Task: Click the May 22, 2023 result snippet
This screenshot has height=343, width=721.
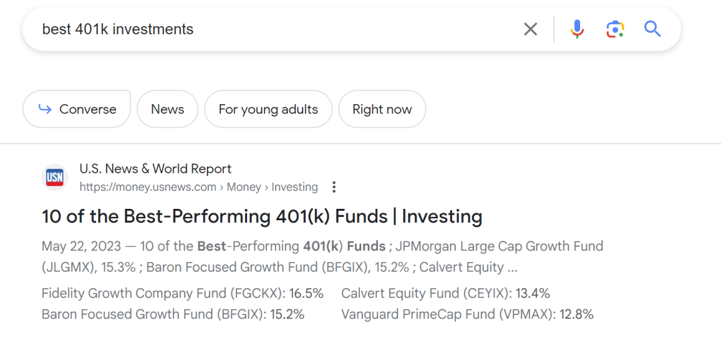Action: [322, 257]
